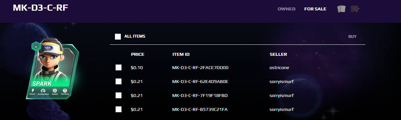Image resolution: width=401 pixels, height=120 pixels.
Task: Switch to the Owned tab
Action: (286, 9)
